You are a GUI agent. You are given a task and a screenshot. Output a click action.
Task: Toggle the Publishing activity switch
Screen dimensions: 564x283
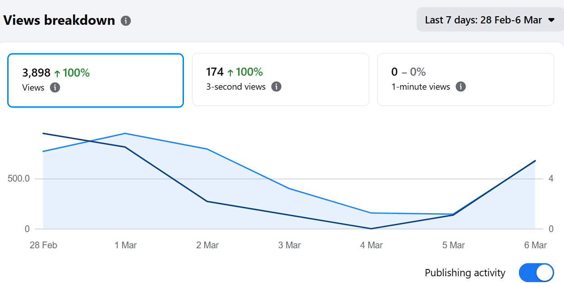tap(536, 273)
